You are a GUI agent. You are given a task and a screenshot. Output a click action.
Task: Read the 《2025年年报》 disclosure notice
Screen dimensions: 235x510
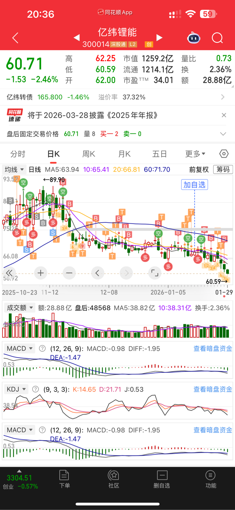[93, 115]
